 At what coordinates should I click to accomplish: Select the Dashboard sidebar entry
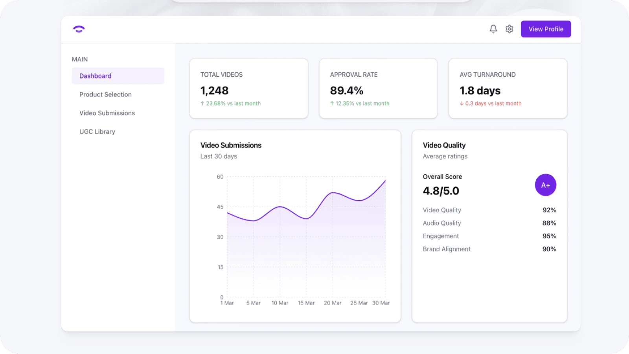[95, 76]
